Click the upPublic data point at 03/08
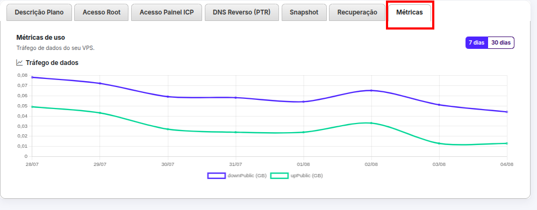This screenshot has height=210, width=537. coord(439,143)
